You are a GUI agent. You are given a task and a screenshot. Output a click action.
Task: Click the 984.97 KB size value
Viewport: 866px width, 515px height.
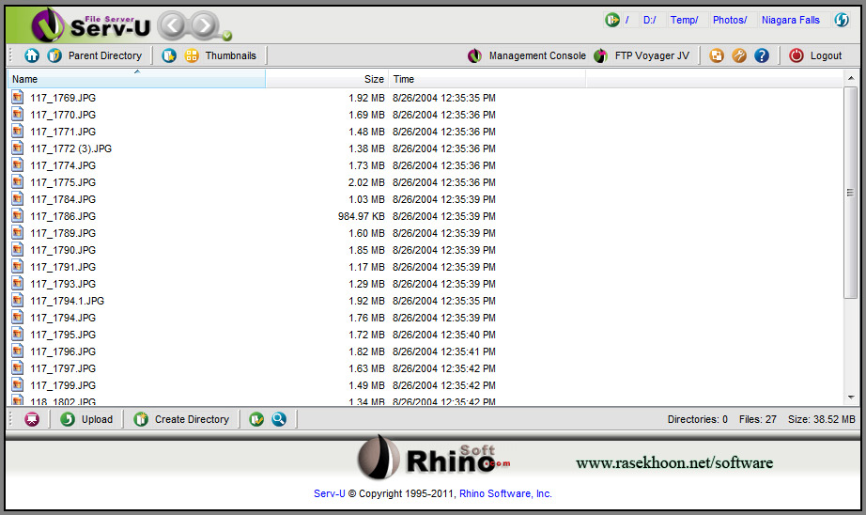(362, 216)
